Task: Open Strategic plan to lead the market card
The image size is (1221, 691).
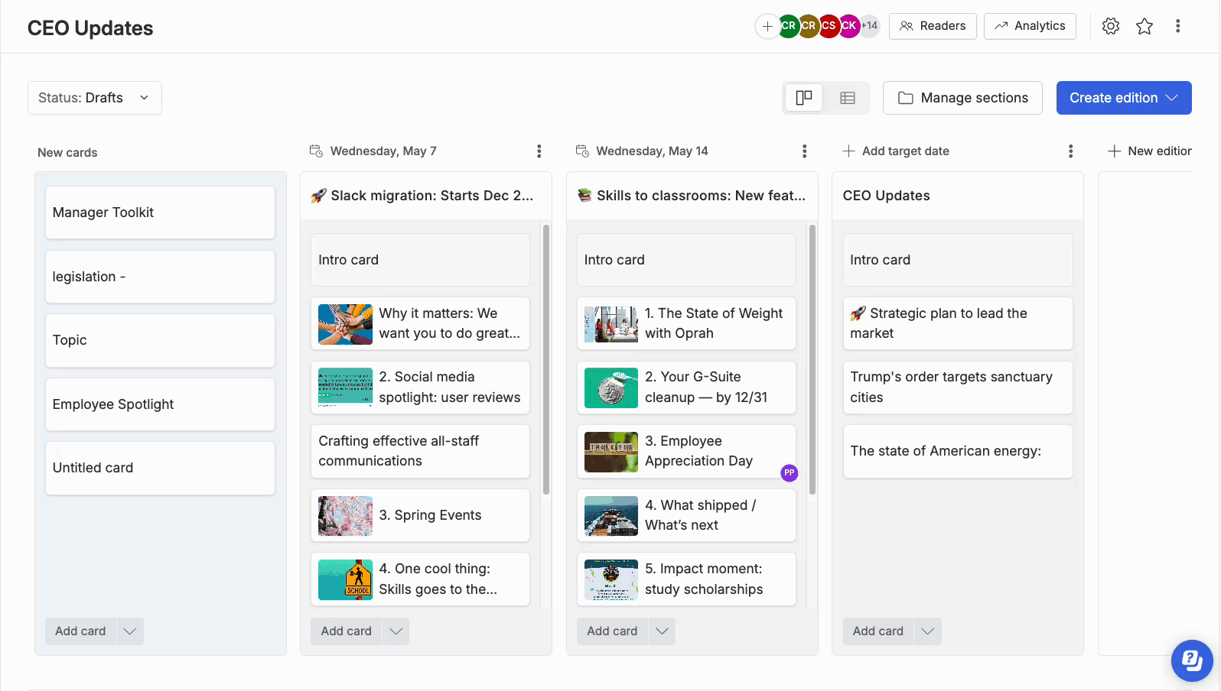Action: [x=958, y=324]
